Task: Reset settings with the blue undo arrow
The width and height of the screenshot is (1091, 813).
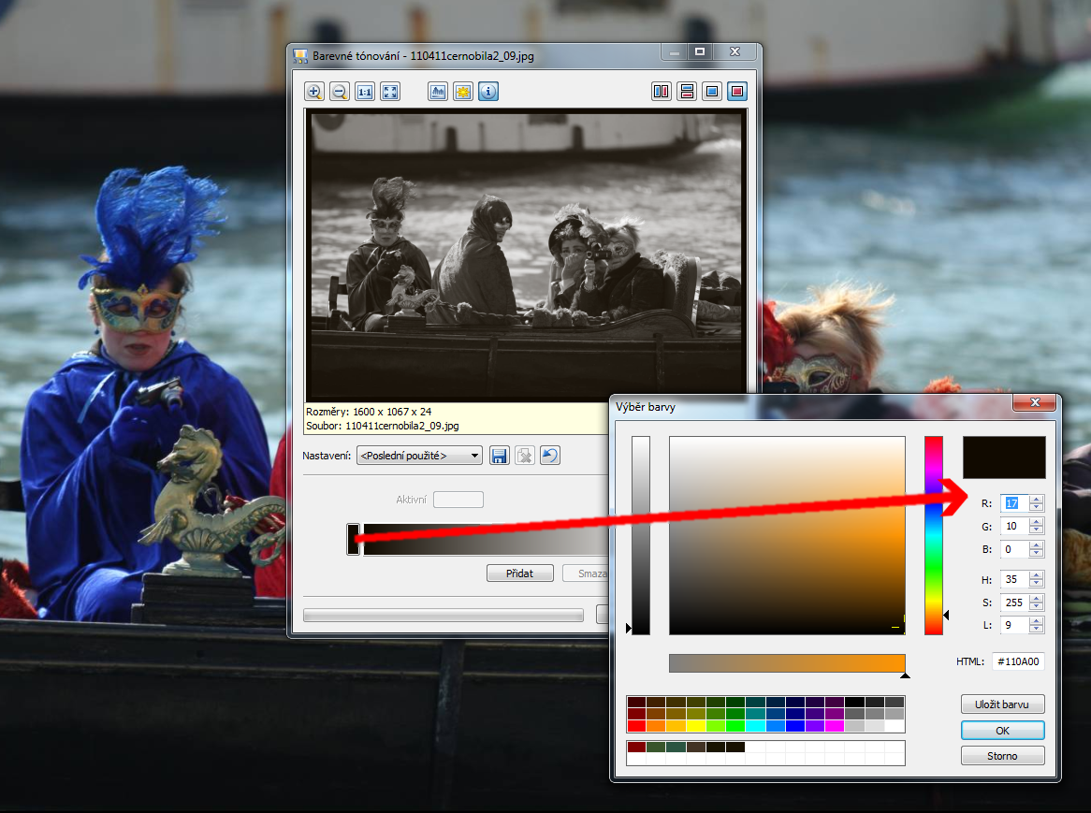Action: tap(550, 456)
